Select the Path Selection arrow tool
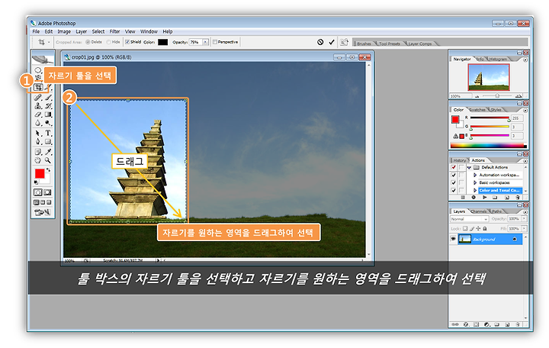Viewport: 549px width, 348px height. [x=38, y=134]
